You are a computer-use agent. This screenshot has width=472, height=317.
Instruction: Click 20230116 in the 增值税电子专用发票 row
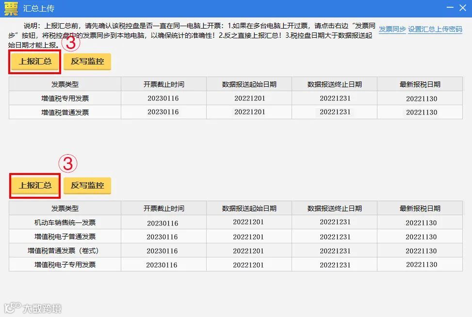162,265
